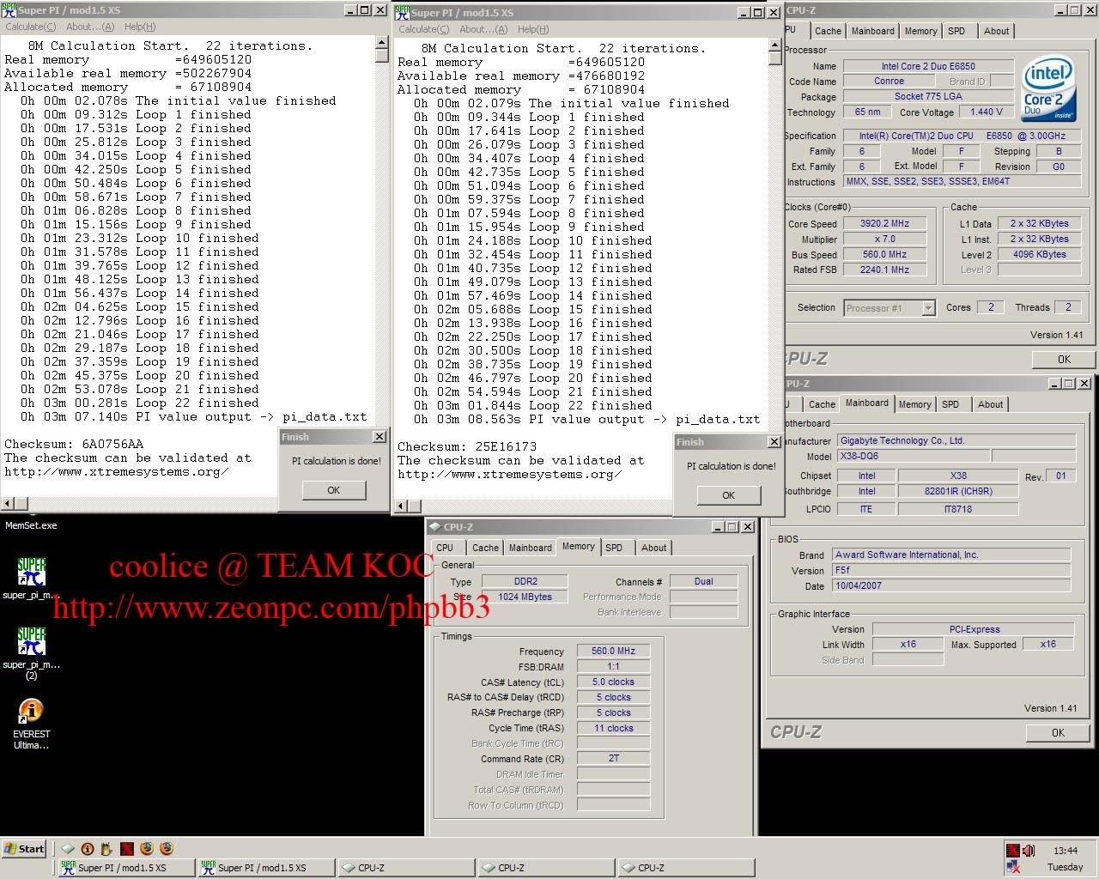
Task: Select Mainboard tab in the Memory CPU-Z window
Action: pyautogui.click(x=530, y=548)
